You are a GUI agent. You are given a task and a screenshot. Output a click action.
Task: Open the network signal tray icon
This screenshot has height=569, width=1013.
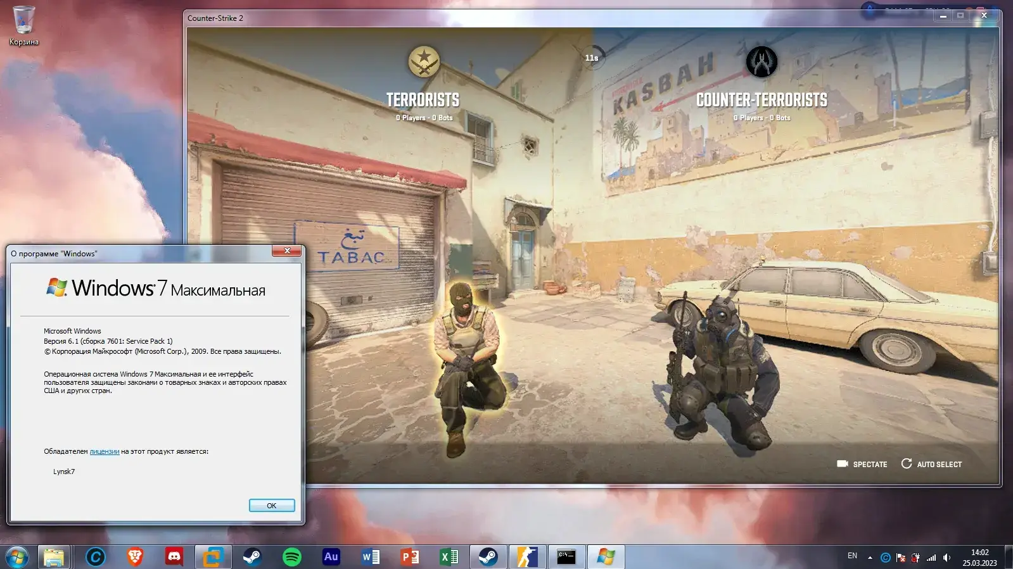931,558
